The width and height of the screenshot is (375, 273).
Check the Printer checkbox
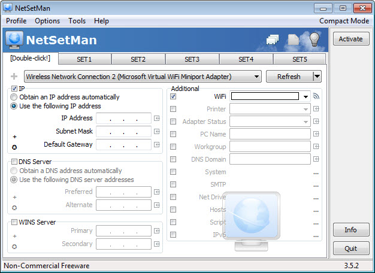tap(173, 109)
